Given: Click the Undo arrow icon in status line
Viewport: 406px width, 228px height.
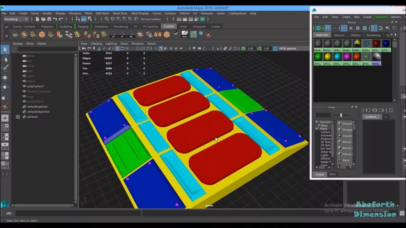Looking at the screenshot, I should pyautogui.click(x=55, y=19).
